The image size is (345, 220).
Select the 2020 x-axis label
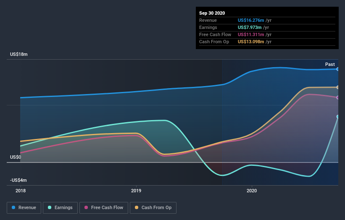pyautogui.click(x=252, y=191)
